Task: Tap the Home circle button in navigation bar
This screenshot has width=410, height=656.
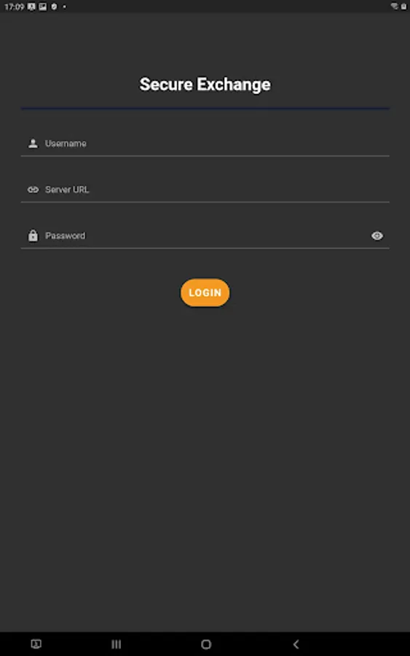Action: pyautogui.click(x=206, y=644)
